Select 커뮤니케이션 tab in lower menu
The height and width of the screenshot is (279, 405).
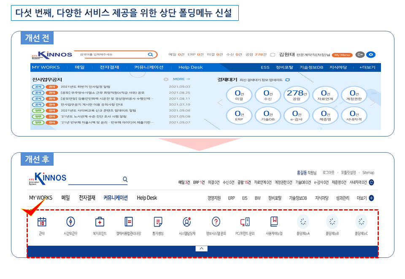116,198
